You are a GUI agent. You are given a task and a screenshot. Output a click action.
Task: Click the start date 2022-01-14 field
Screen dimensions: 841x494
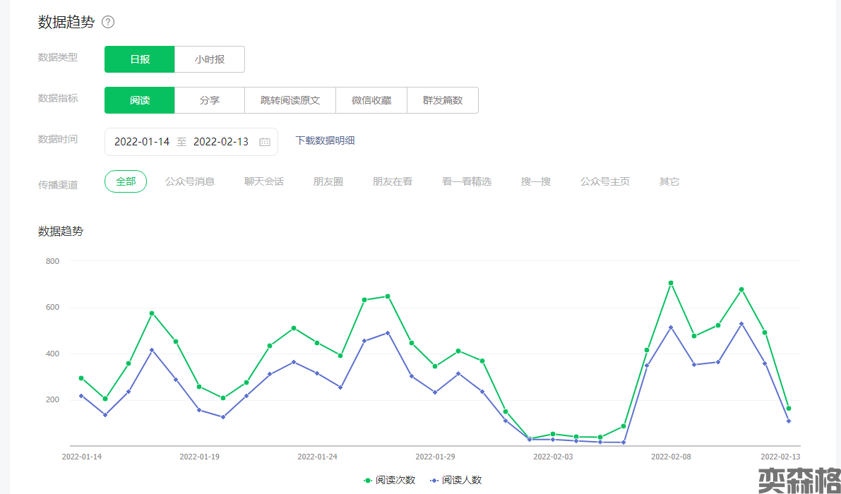point(142,142)
